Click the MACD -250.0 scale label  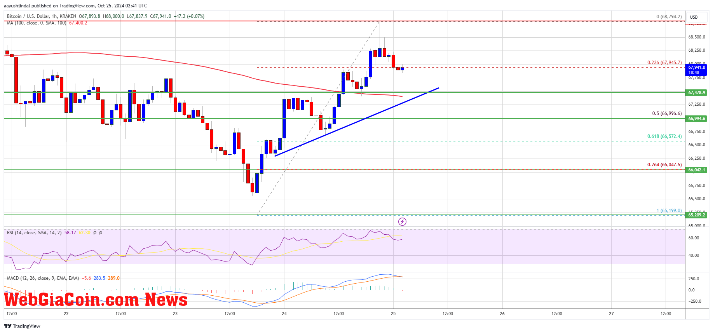click(x=695, y=301)
